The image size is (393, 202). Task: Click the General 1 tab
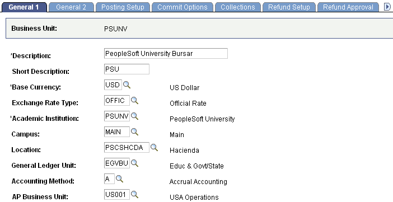click(x=24, y=7)
